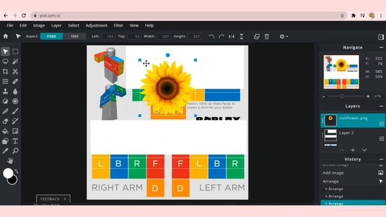The height and width of the screenshot is (217, 386).
Task: Open the Select menu
Action: (74, 25)
